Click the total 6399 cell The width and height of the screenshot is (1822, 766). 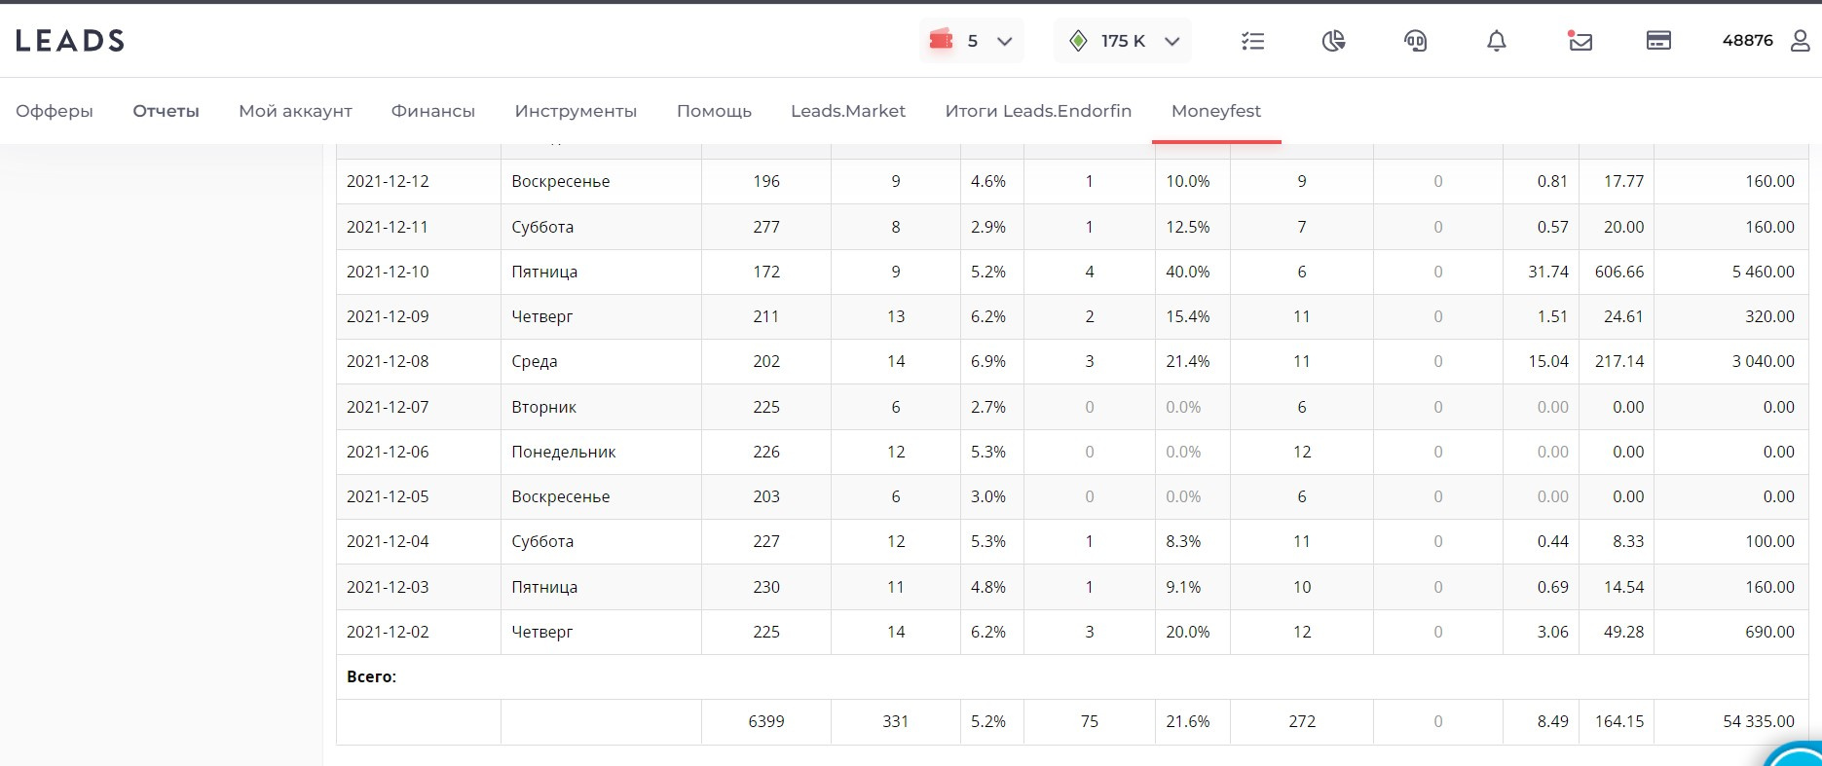(766, 721)
